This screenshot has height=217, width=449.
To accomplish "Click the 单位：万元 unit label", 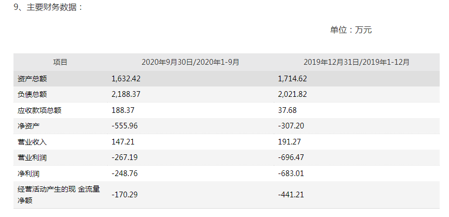I will [x=351, y=30].
